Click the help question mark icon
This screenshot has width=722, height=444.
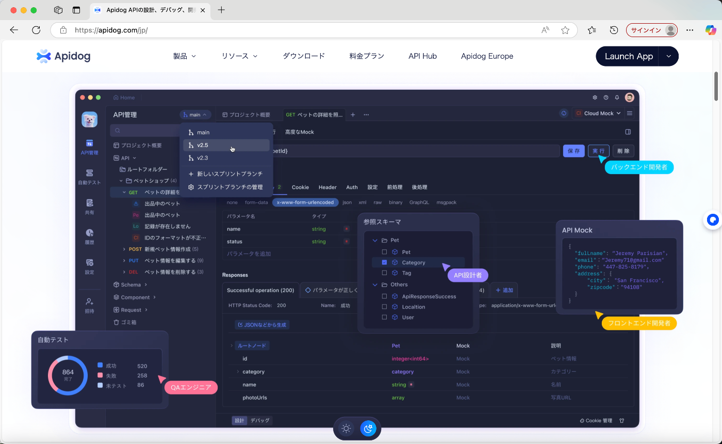click(x=606, y=97)
